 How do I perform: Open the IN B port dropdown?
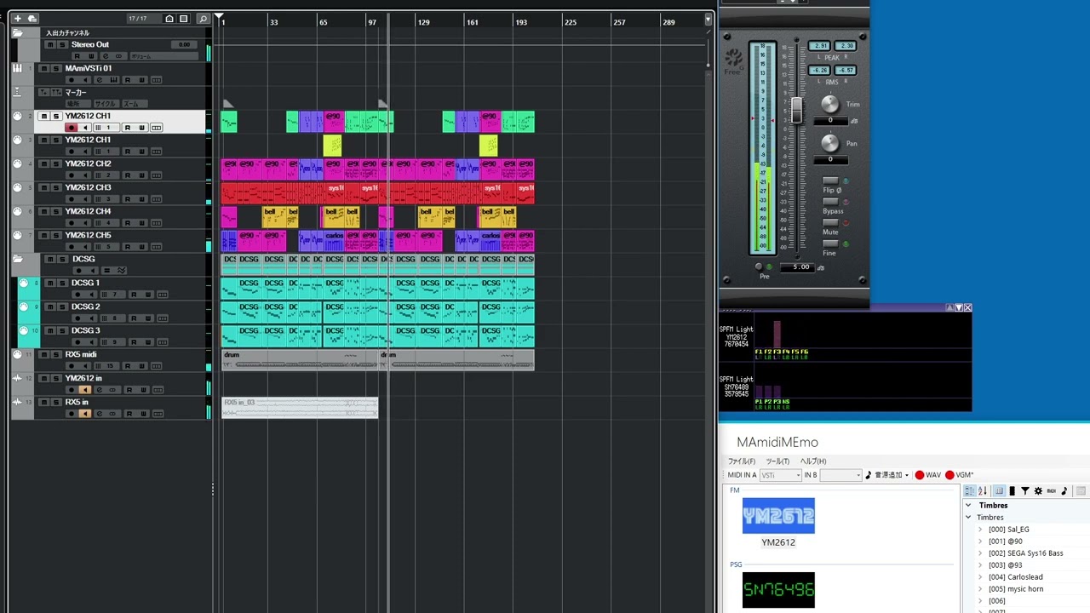pyautogui.click(x=840, y=475)
